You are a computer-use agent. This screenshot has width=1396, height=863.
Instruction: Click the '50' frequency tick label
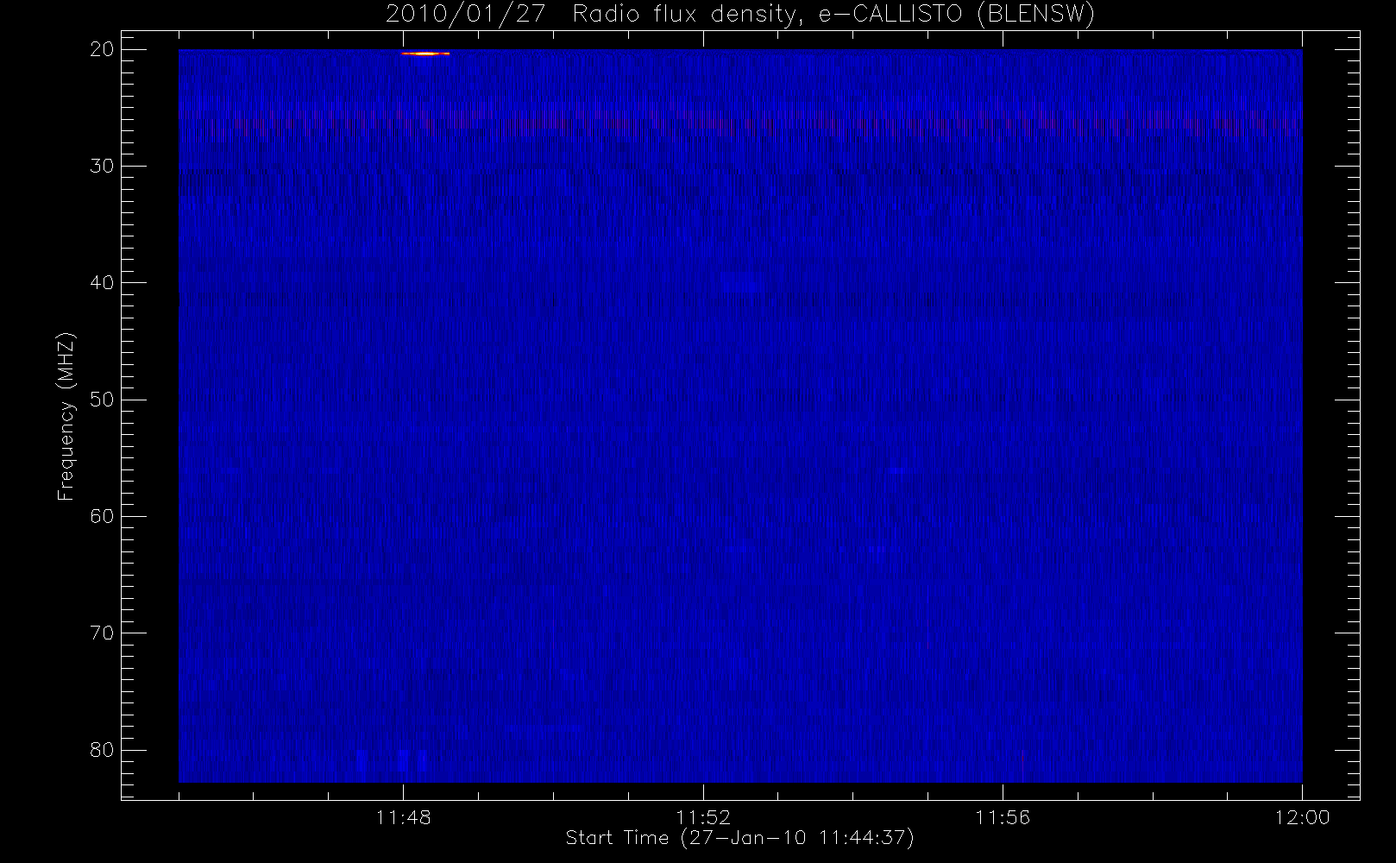102,400
